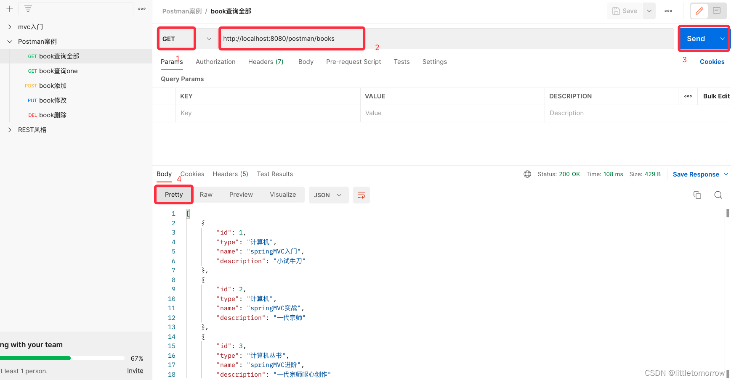Select response Body tab
Screen dimensions: 731x380
click(164, 174)
